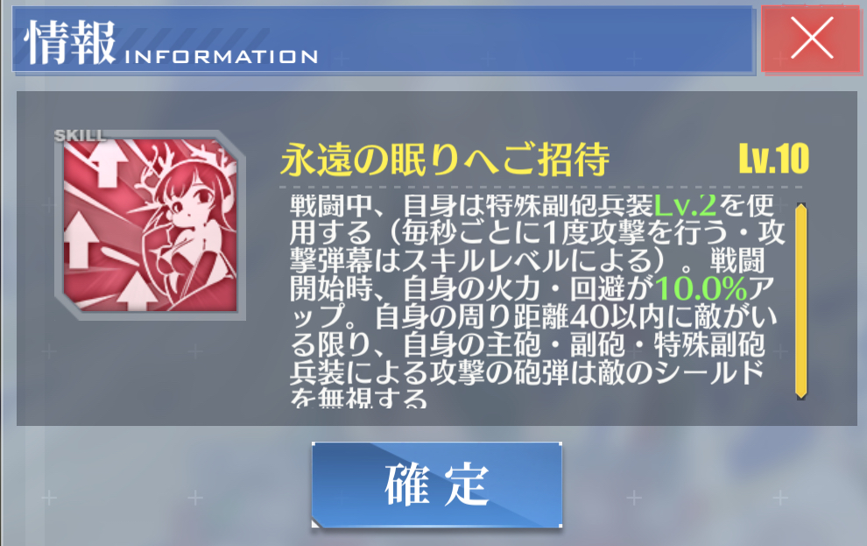
Task: Select the skill name 永遠の眠りへご招待
Action: tap(445, 160)
